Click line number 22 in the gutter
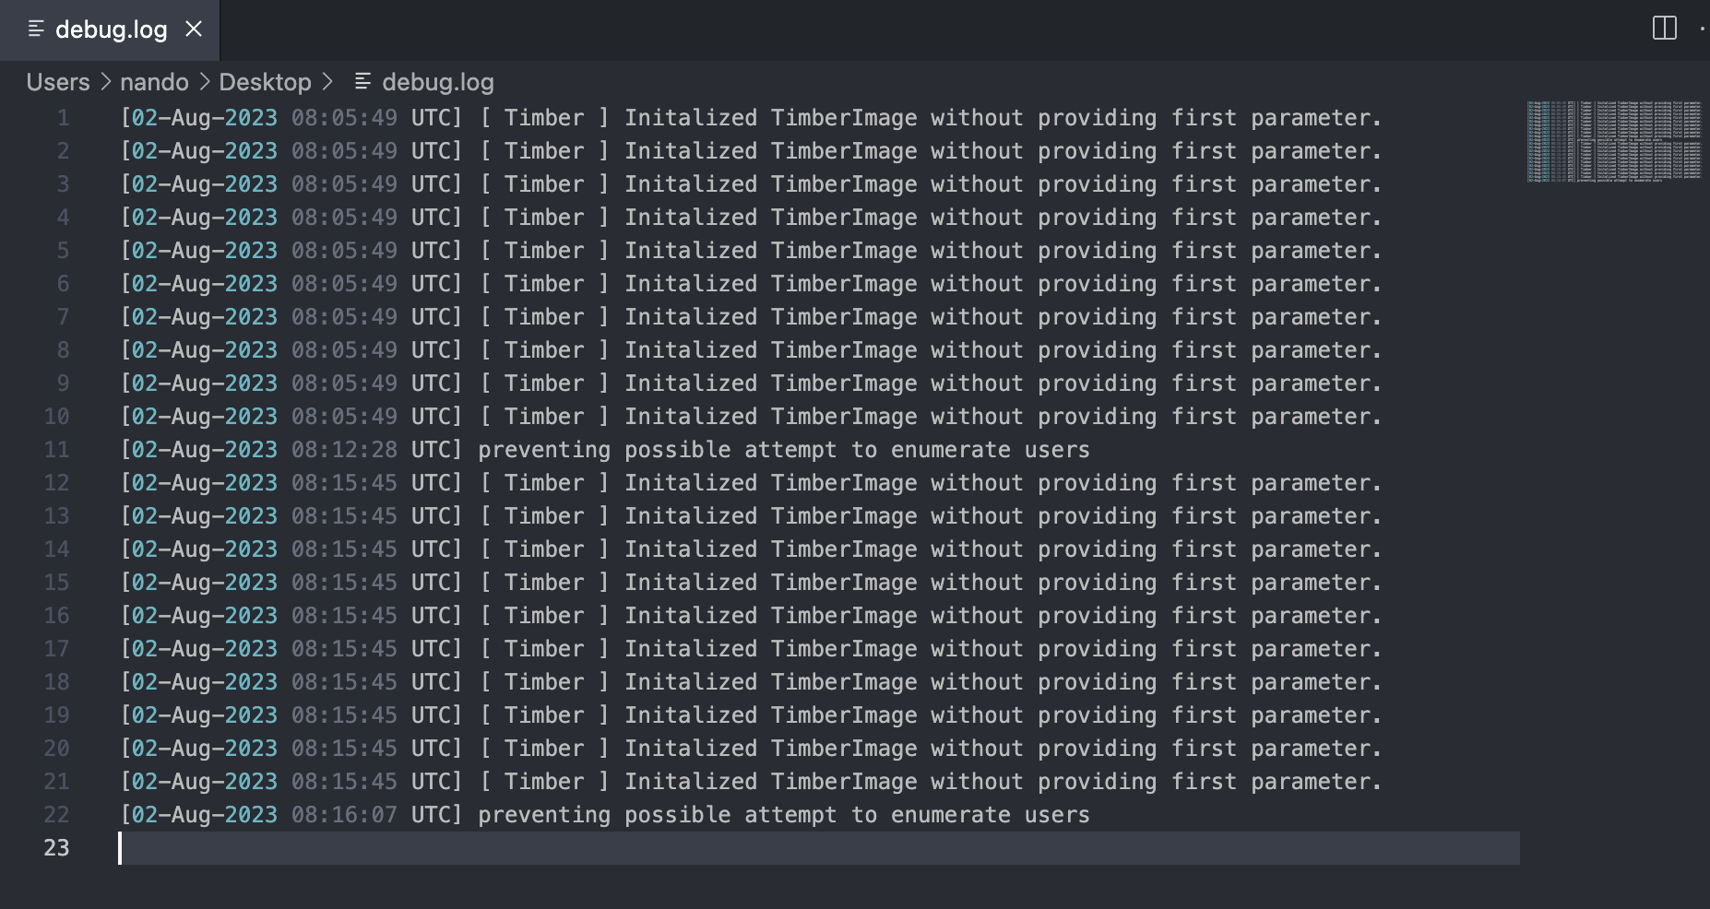Screen dimensions: 1710x909 (57, 815)
